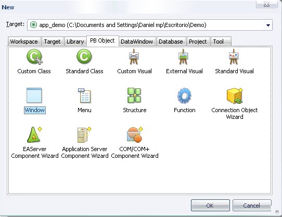Viewport: 282px width, 217px height.
Task: Choose the Function gear icon
Action: [184, 96]
